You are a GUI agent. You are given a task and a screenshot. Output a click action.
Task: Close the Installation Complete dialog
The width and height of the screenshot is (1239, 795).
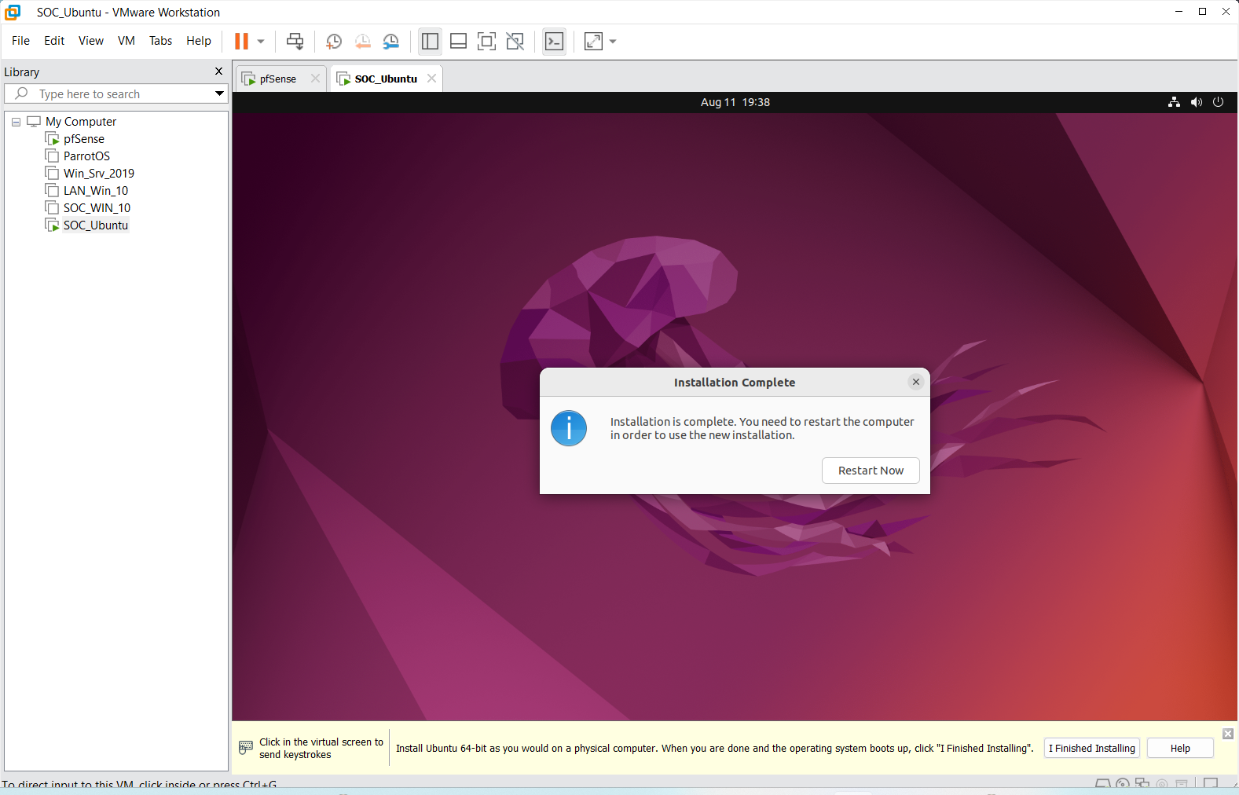click(x=915, y=382)
